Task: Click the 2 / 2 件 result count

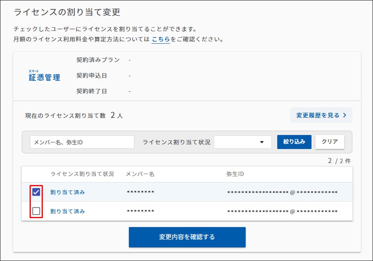Action: [340, 161]
